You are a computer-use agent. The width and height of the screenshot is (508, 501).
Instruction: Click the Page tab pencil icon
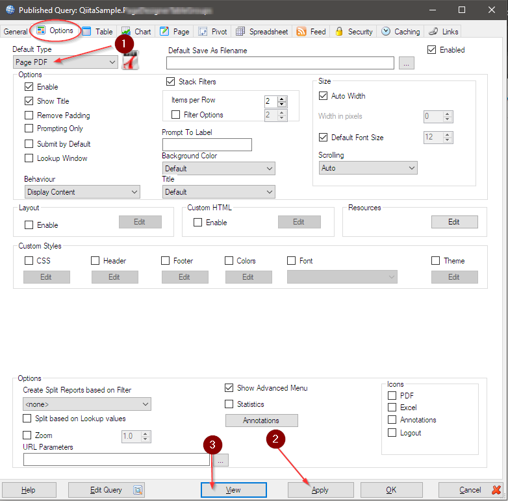[x=164, y=31]
